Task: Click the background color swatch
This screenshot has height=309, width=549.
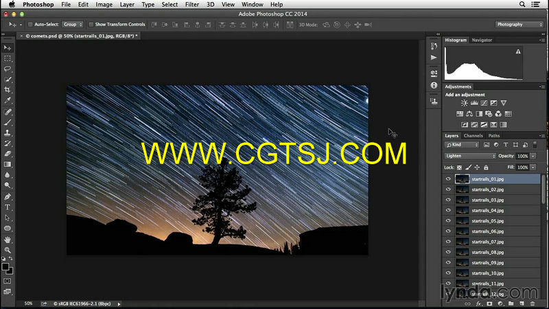Action: point(10,271)
